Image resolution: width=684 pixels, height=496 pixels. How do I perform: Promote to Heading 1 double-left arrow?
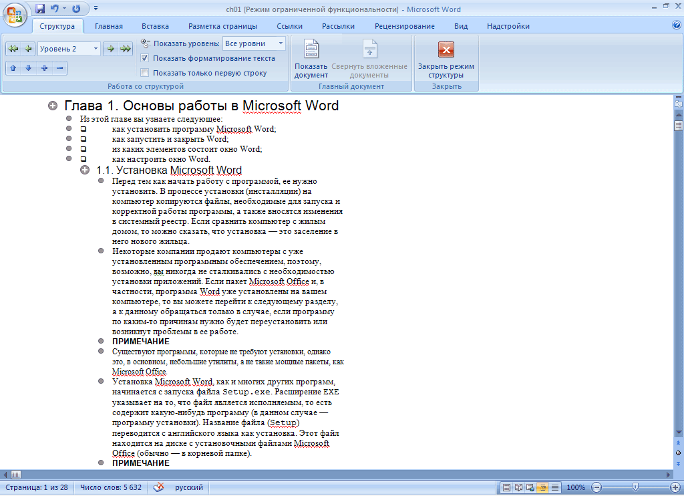(13, 49)
